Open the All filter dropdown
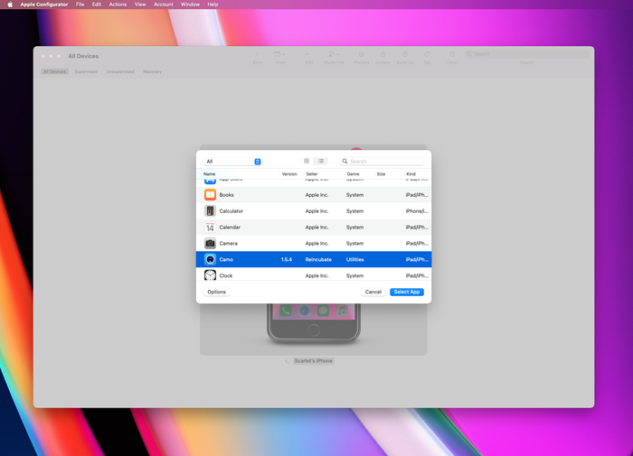Image resolution: width=633 pixels, height=456 pixels. point(232,162)
